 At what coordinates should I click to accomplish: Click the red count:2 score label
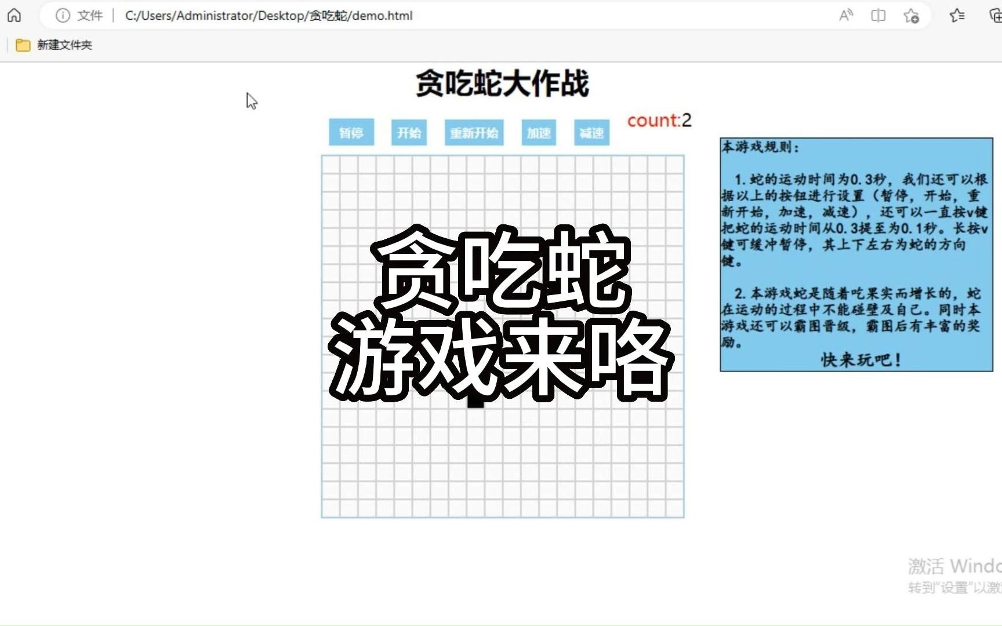click(x=659, y=120)
